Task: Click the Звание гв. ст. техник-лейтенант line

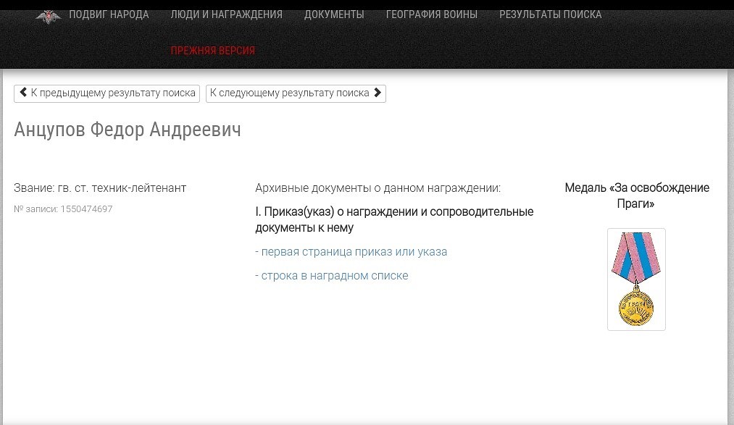Action: click(x=100, y=188)
